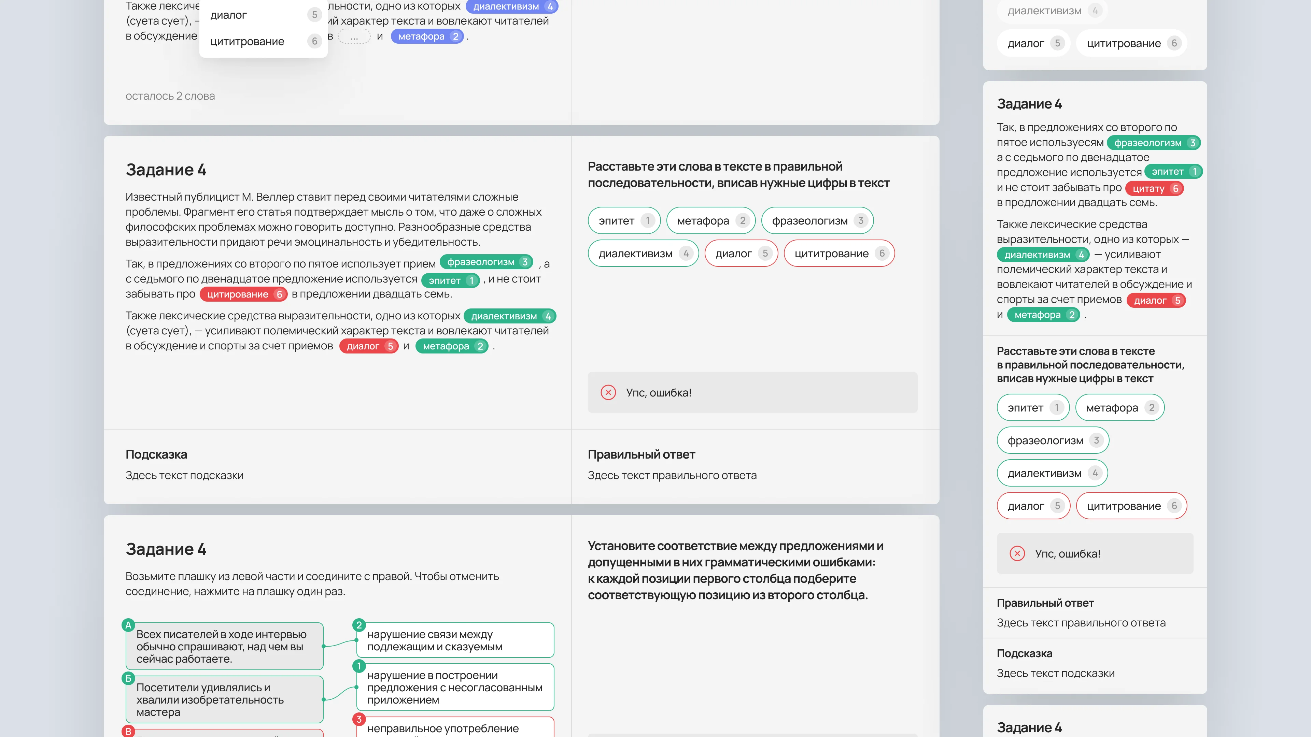Screen dimensions: 1311x737
Task: Click the green "Б" badge on the "Посетители удивлялись" card
Action: (128, 678)
